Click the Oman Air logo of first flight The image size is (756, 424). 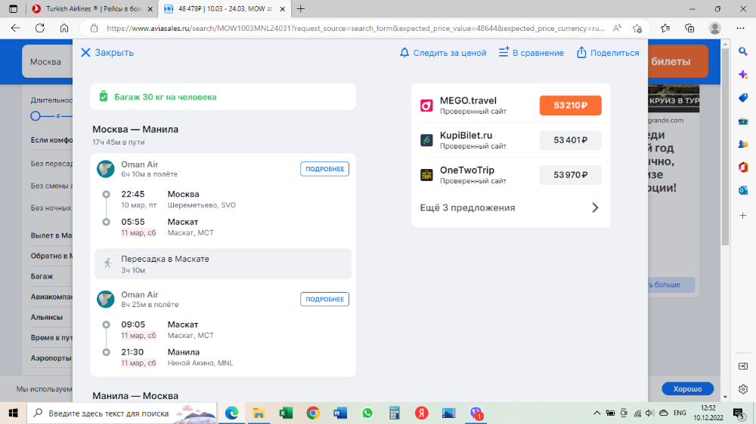tap(106, 169)
